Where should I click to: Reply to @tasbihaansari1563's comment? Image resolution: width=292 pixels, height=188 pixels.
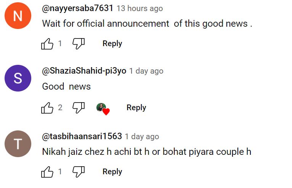click(x=112, y=172)
